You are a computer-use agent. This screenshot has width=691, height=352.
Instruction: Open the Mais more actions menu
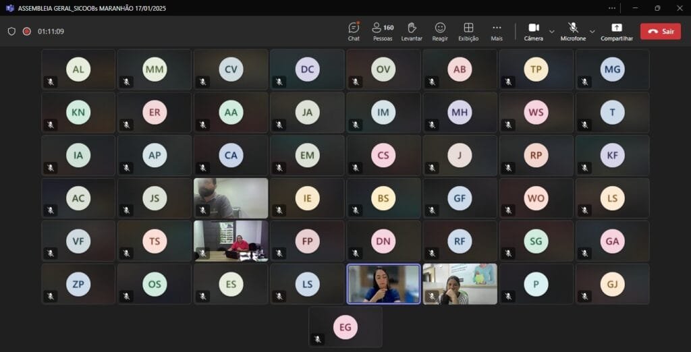[x=497, y=31]
